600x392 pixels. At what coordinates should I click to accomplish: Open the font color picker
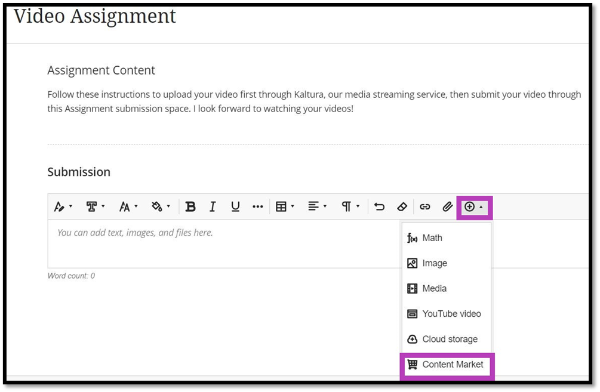159,206
